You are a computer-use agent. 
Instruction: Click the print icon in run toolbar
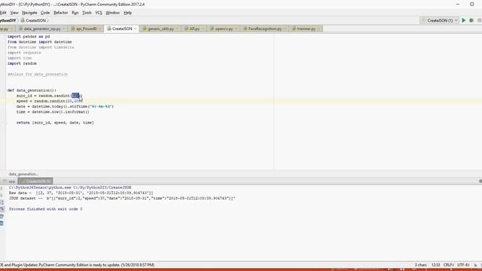point(2,216)
